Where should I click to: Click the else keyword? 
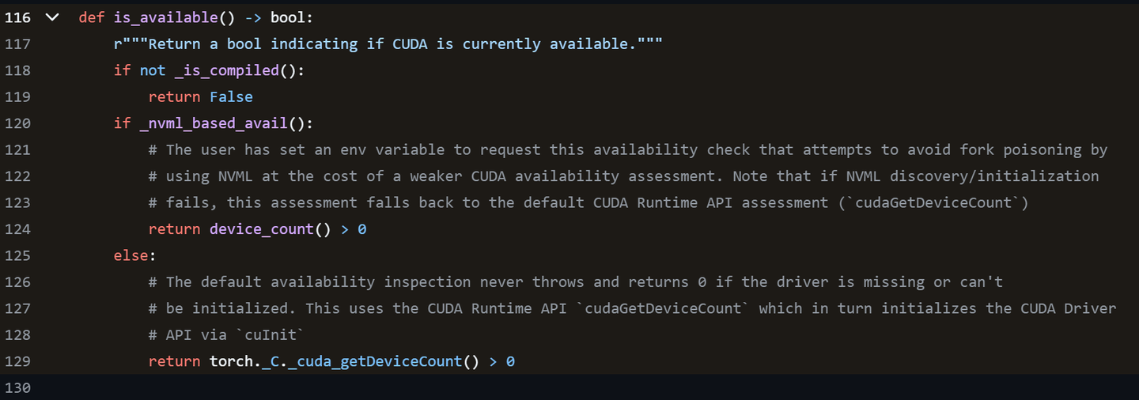pos(131,255)
